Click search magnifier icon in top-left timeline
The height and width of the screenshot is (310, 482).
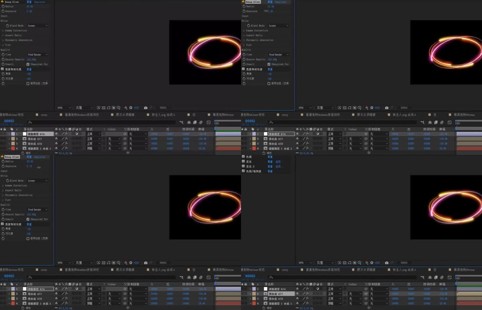(x=30, y=123)
